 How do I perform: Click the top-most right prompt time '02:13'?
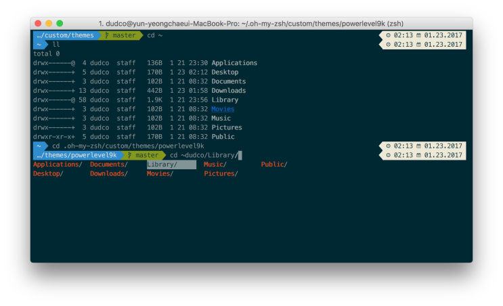tap(403, 35)
